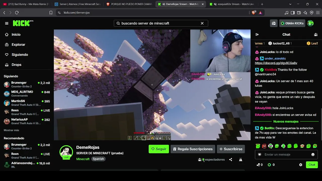Click the chat scrollbar
The width and height of the screenshot is (322, 181).
point(321,124)
